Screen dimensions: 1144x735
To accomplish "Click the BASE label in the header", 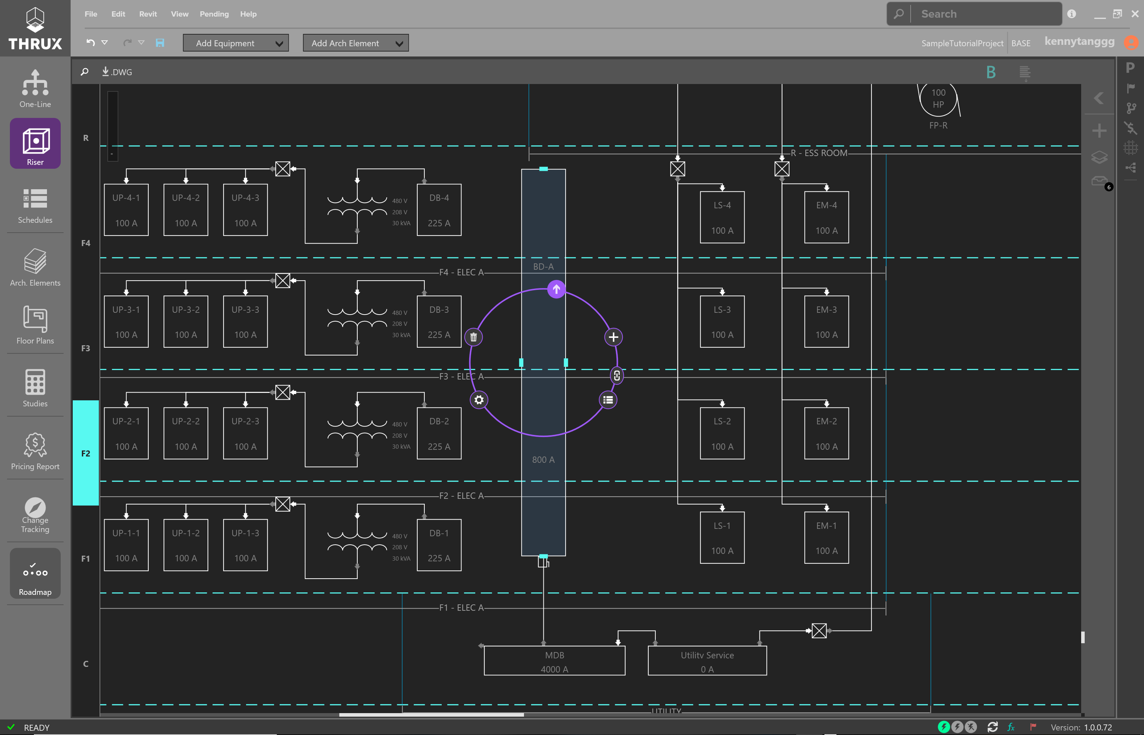I will (1021, 43).
